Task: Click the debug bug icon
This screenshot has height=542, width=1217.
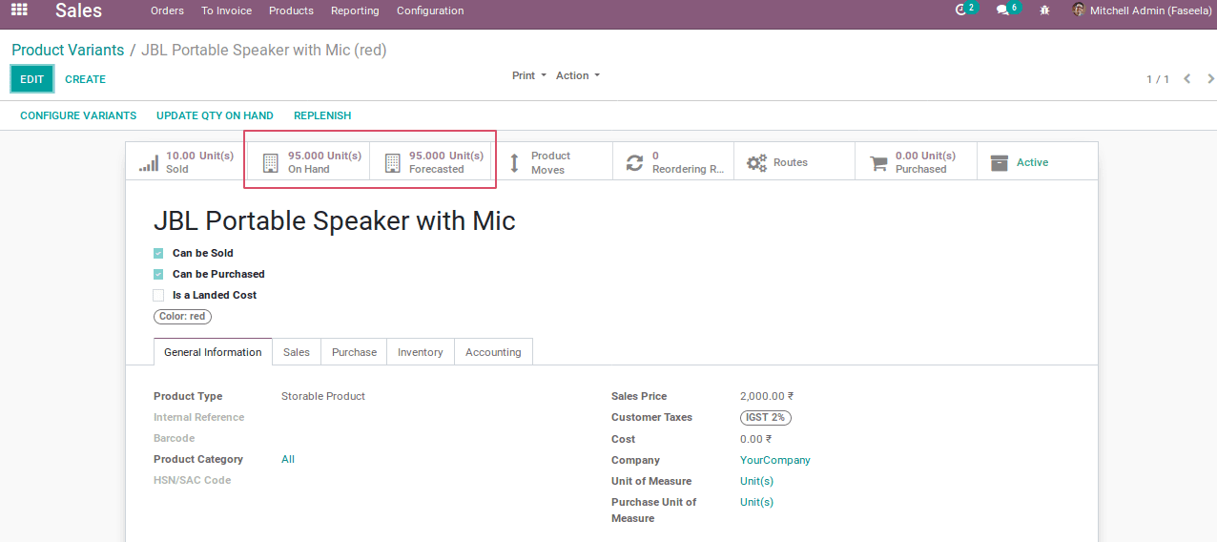Action: pyautogui.click(x=1044, y=10)
